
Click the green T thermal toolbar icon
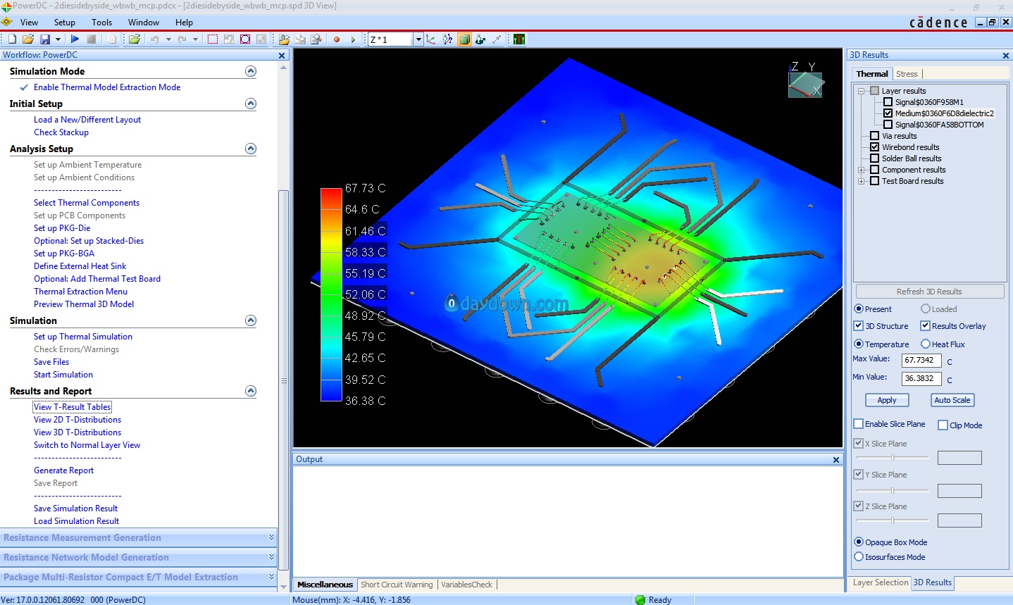click(x=519, y=39)
